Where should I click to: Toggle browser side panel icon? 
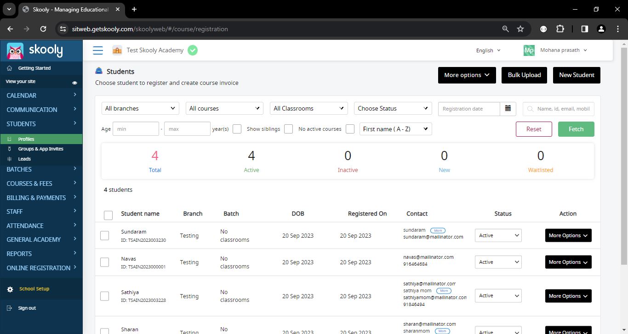[x=585, y=29]
